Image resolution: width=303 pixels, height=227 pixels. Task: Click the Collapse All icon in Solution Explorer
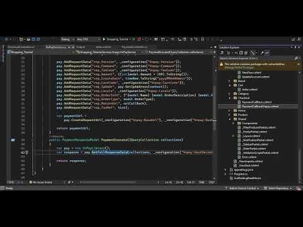point(241,53)
